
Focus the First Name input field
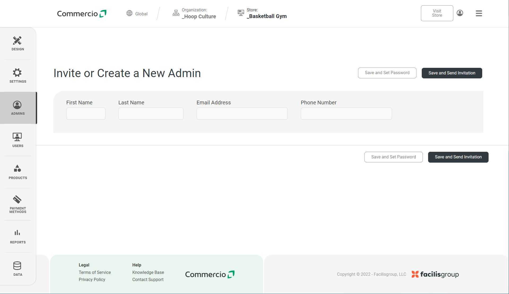tap(86, 114)
